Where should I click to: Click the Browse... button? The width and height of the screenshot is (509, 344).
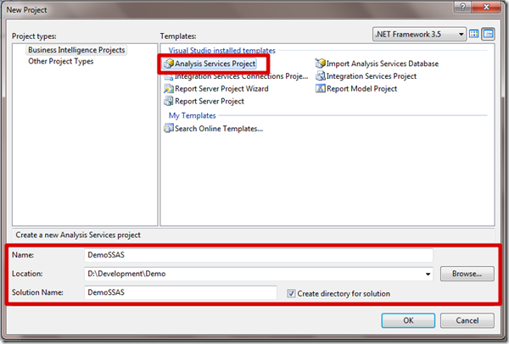click(467, 274)
